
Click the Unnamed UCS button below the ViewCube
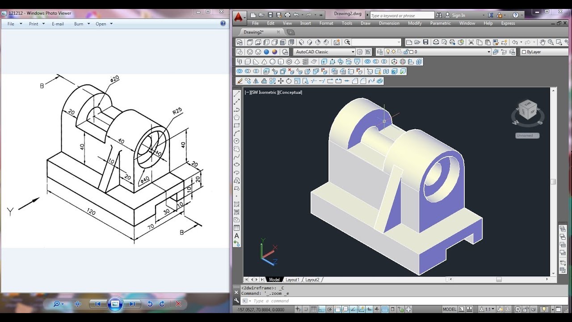[x=527, y=136]
